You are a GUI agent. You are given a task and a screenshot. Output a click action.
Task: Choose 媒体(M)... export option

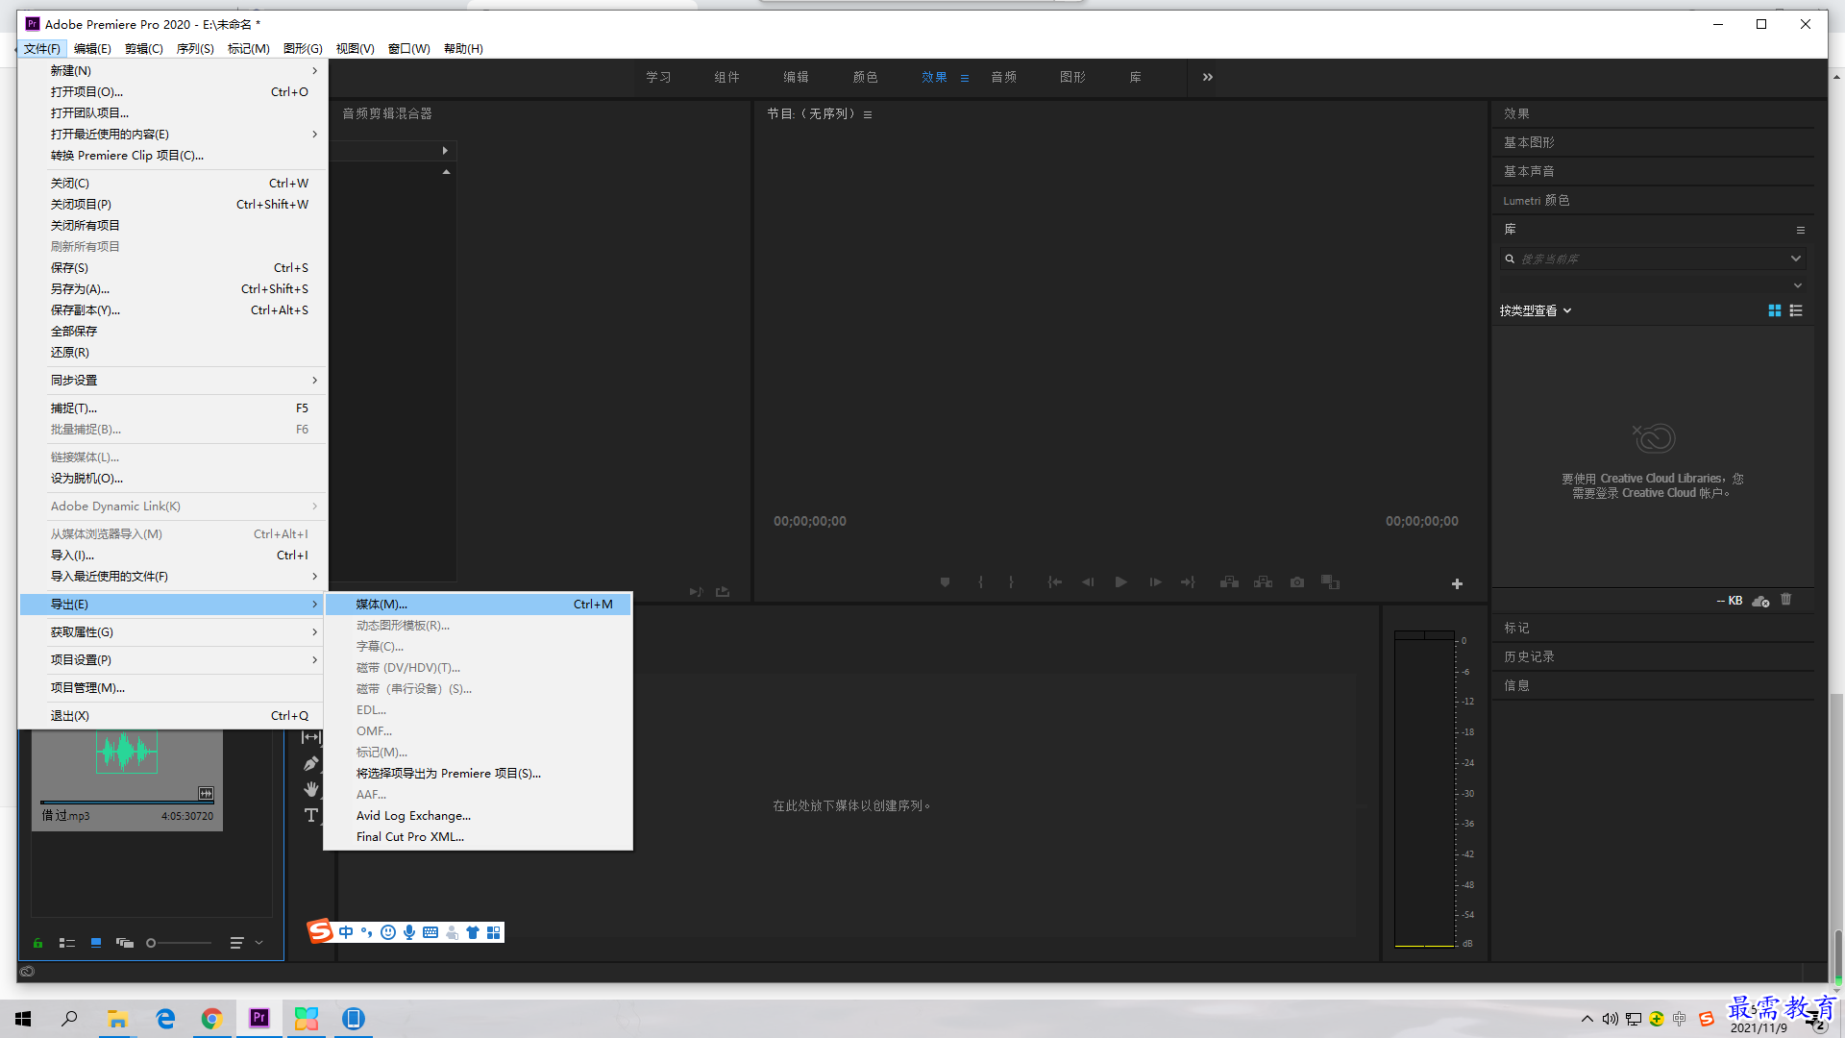[479, 604]
